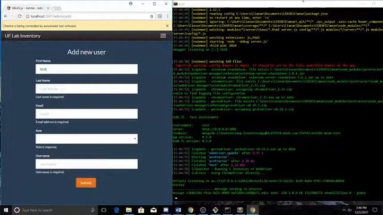383x215 pixels.
Task: Open the Role dropdown
Action: pos(86,139)
